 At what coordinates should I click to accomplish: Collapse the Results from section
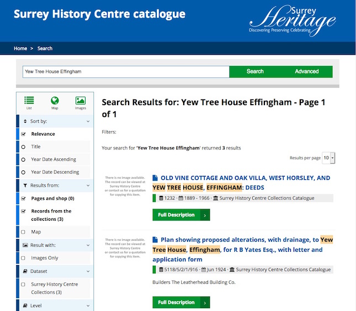coord(88,185)
